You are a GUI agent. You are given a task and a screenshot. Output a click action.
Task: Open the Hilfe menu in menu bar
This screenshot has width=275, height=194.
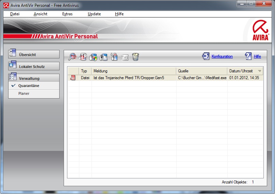pyautogui.click(x=119, y=14)
